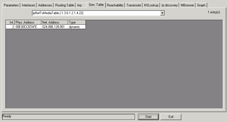Open the Interfaces tab

[x=28, y=5]
